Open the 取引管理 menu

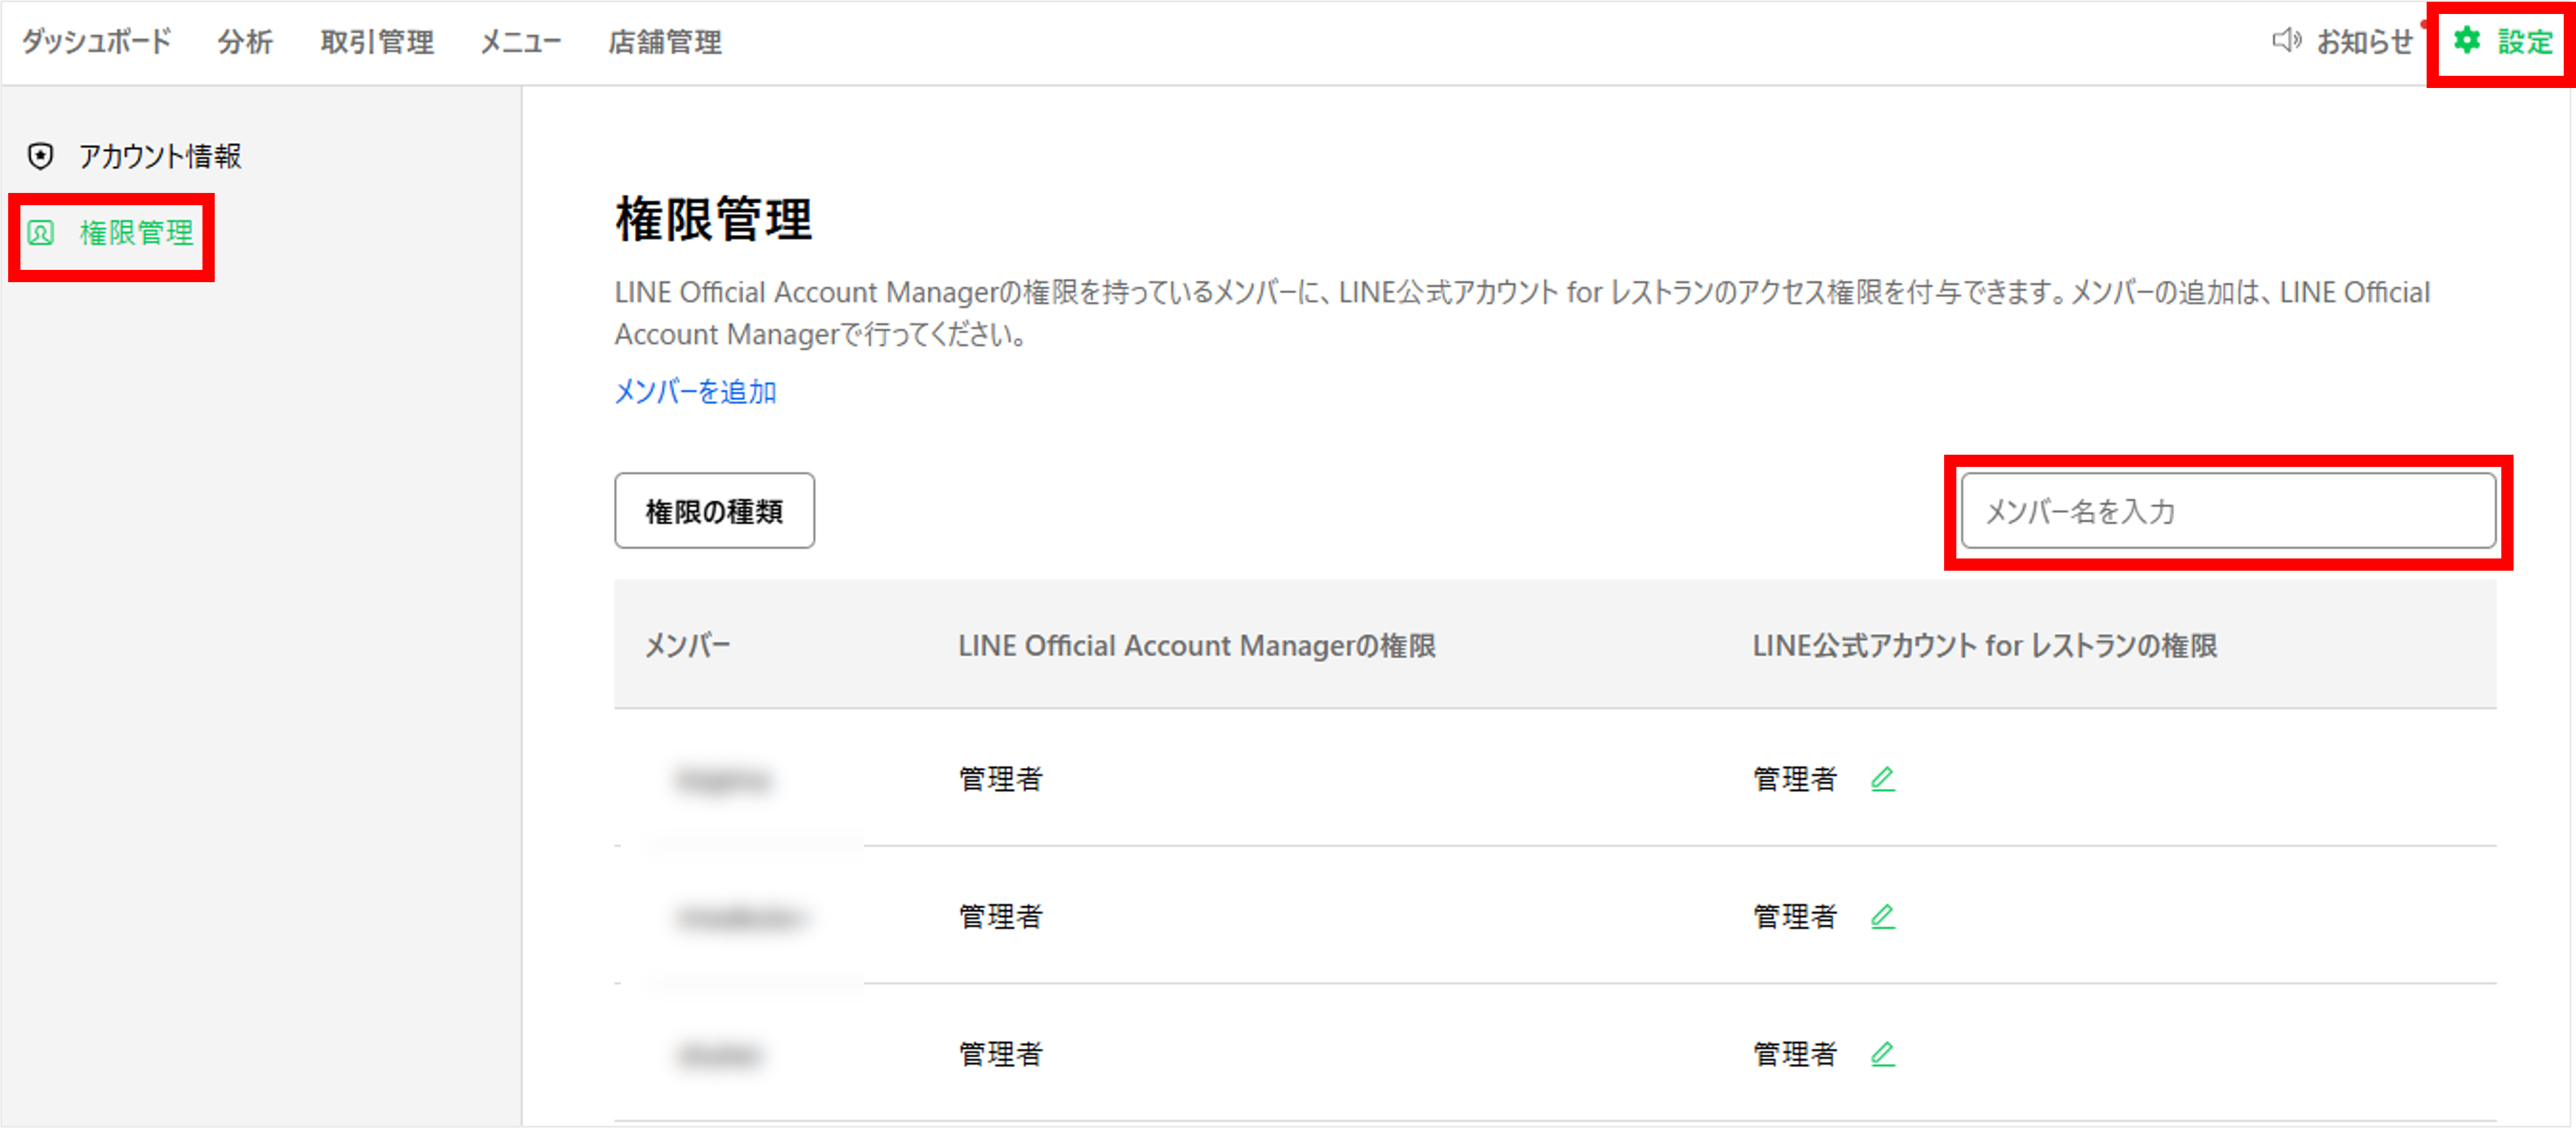(x=377, y=41)
